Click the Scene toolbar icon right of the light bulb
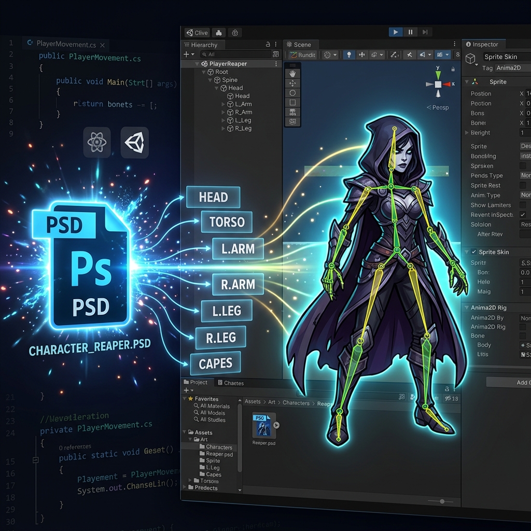Viewport: 531px width, 531px height. click(x=361, y=54)
